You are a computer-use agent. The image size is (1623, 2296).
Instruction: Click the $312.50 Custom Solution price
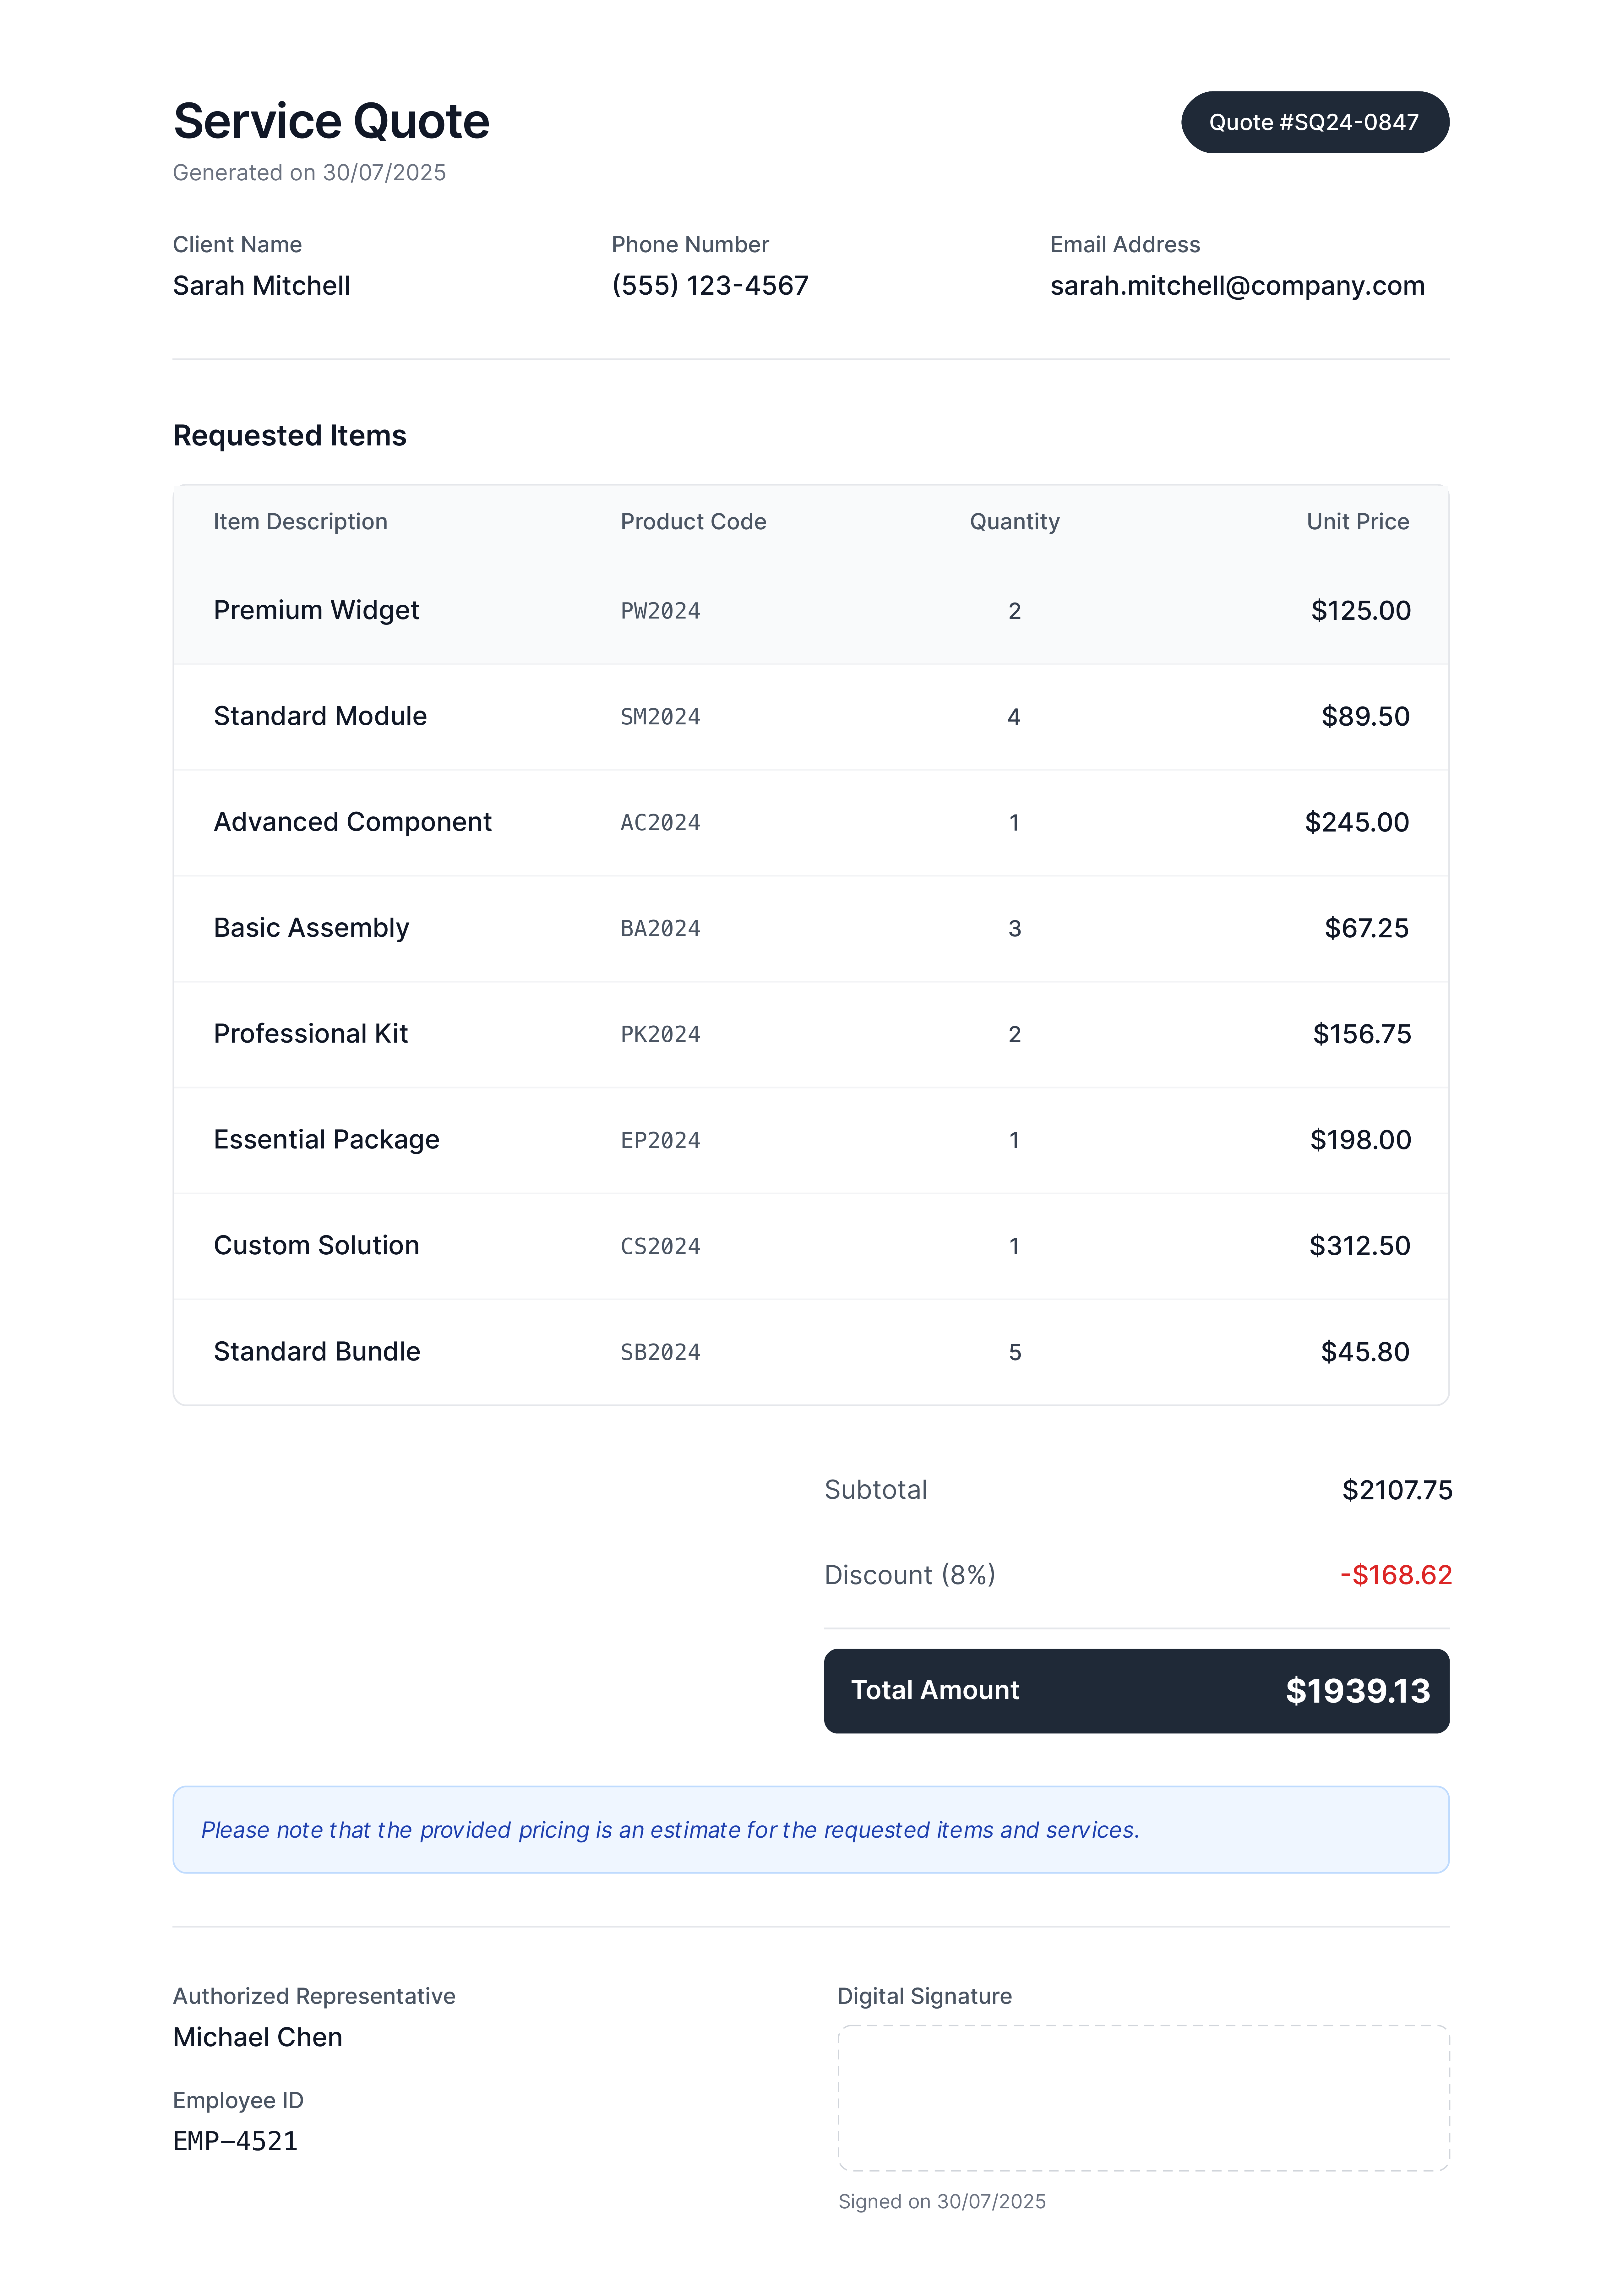pos(1359,1246)
